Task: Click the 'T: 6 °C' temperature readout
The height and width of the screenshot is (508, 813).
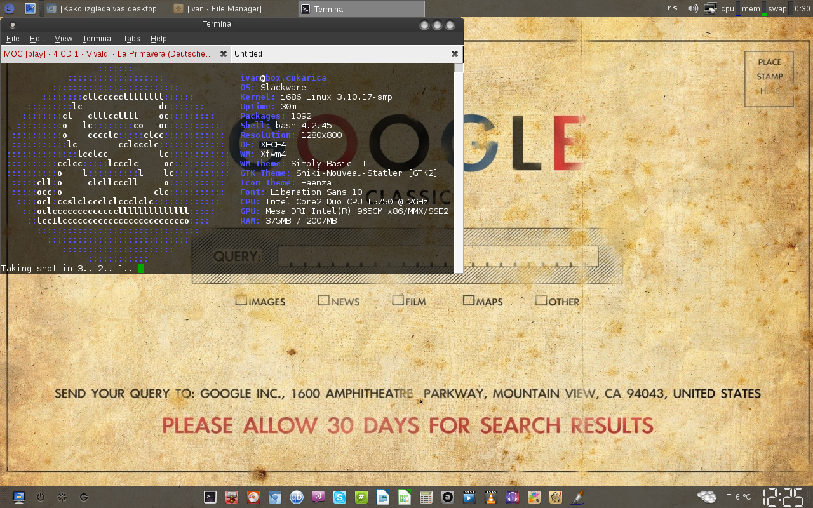Action: [x=739, y=497]
